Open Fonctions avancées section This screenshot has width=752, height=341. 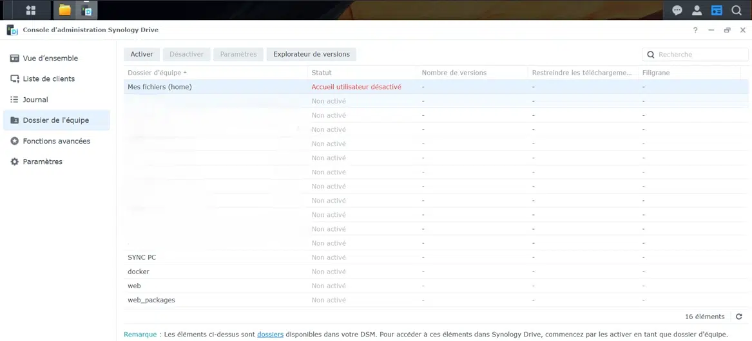point(57,141)
